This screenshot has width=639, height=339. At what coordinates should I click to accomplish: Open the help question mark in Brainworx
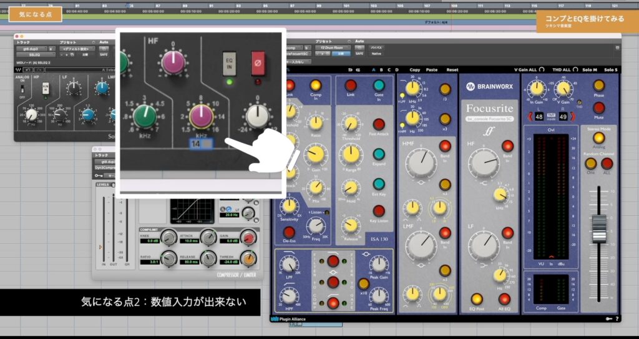click(617, 319)
